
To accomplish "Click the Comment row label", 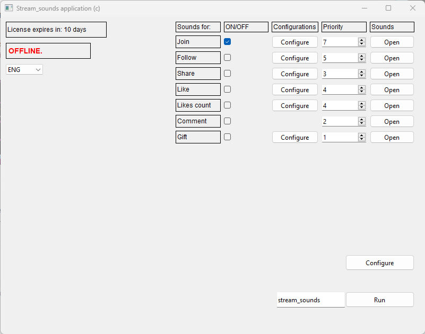I will click(x=198, y=121).
